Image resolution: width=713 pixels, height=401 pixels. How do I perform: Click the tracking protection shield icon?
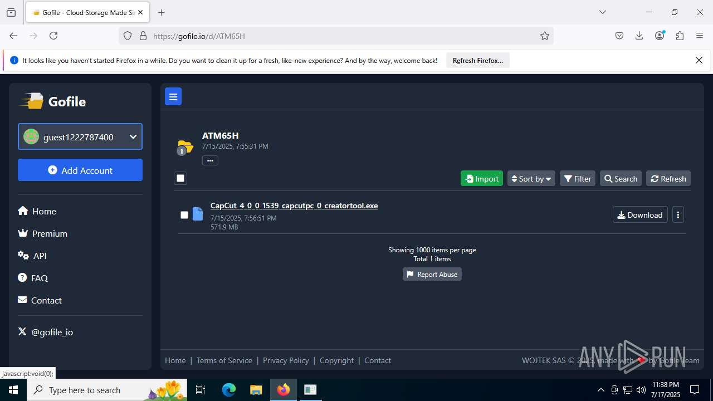pyautogui.click(x=128, y=36)
